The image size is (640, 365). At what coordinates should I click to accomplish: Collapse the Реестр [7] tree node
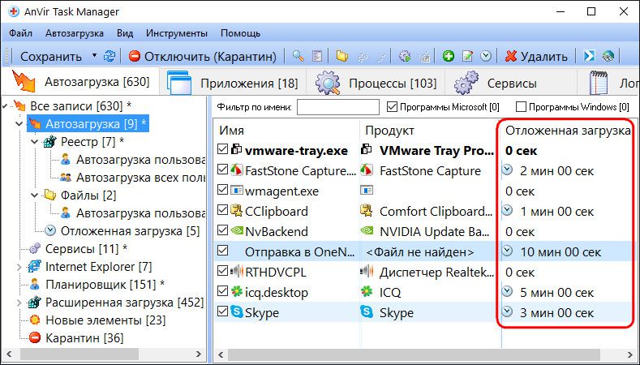tap(33, 142)
